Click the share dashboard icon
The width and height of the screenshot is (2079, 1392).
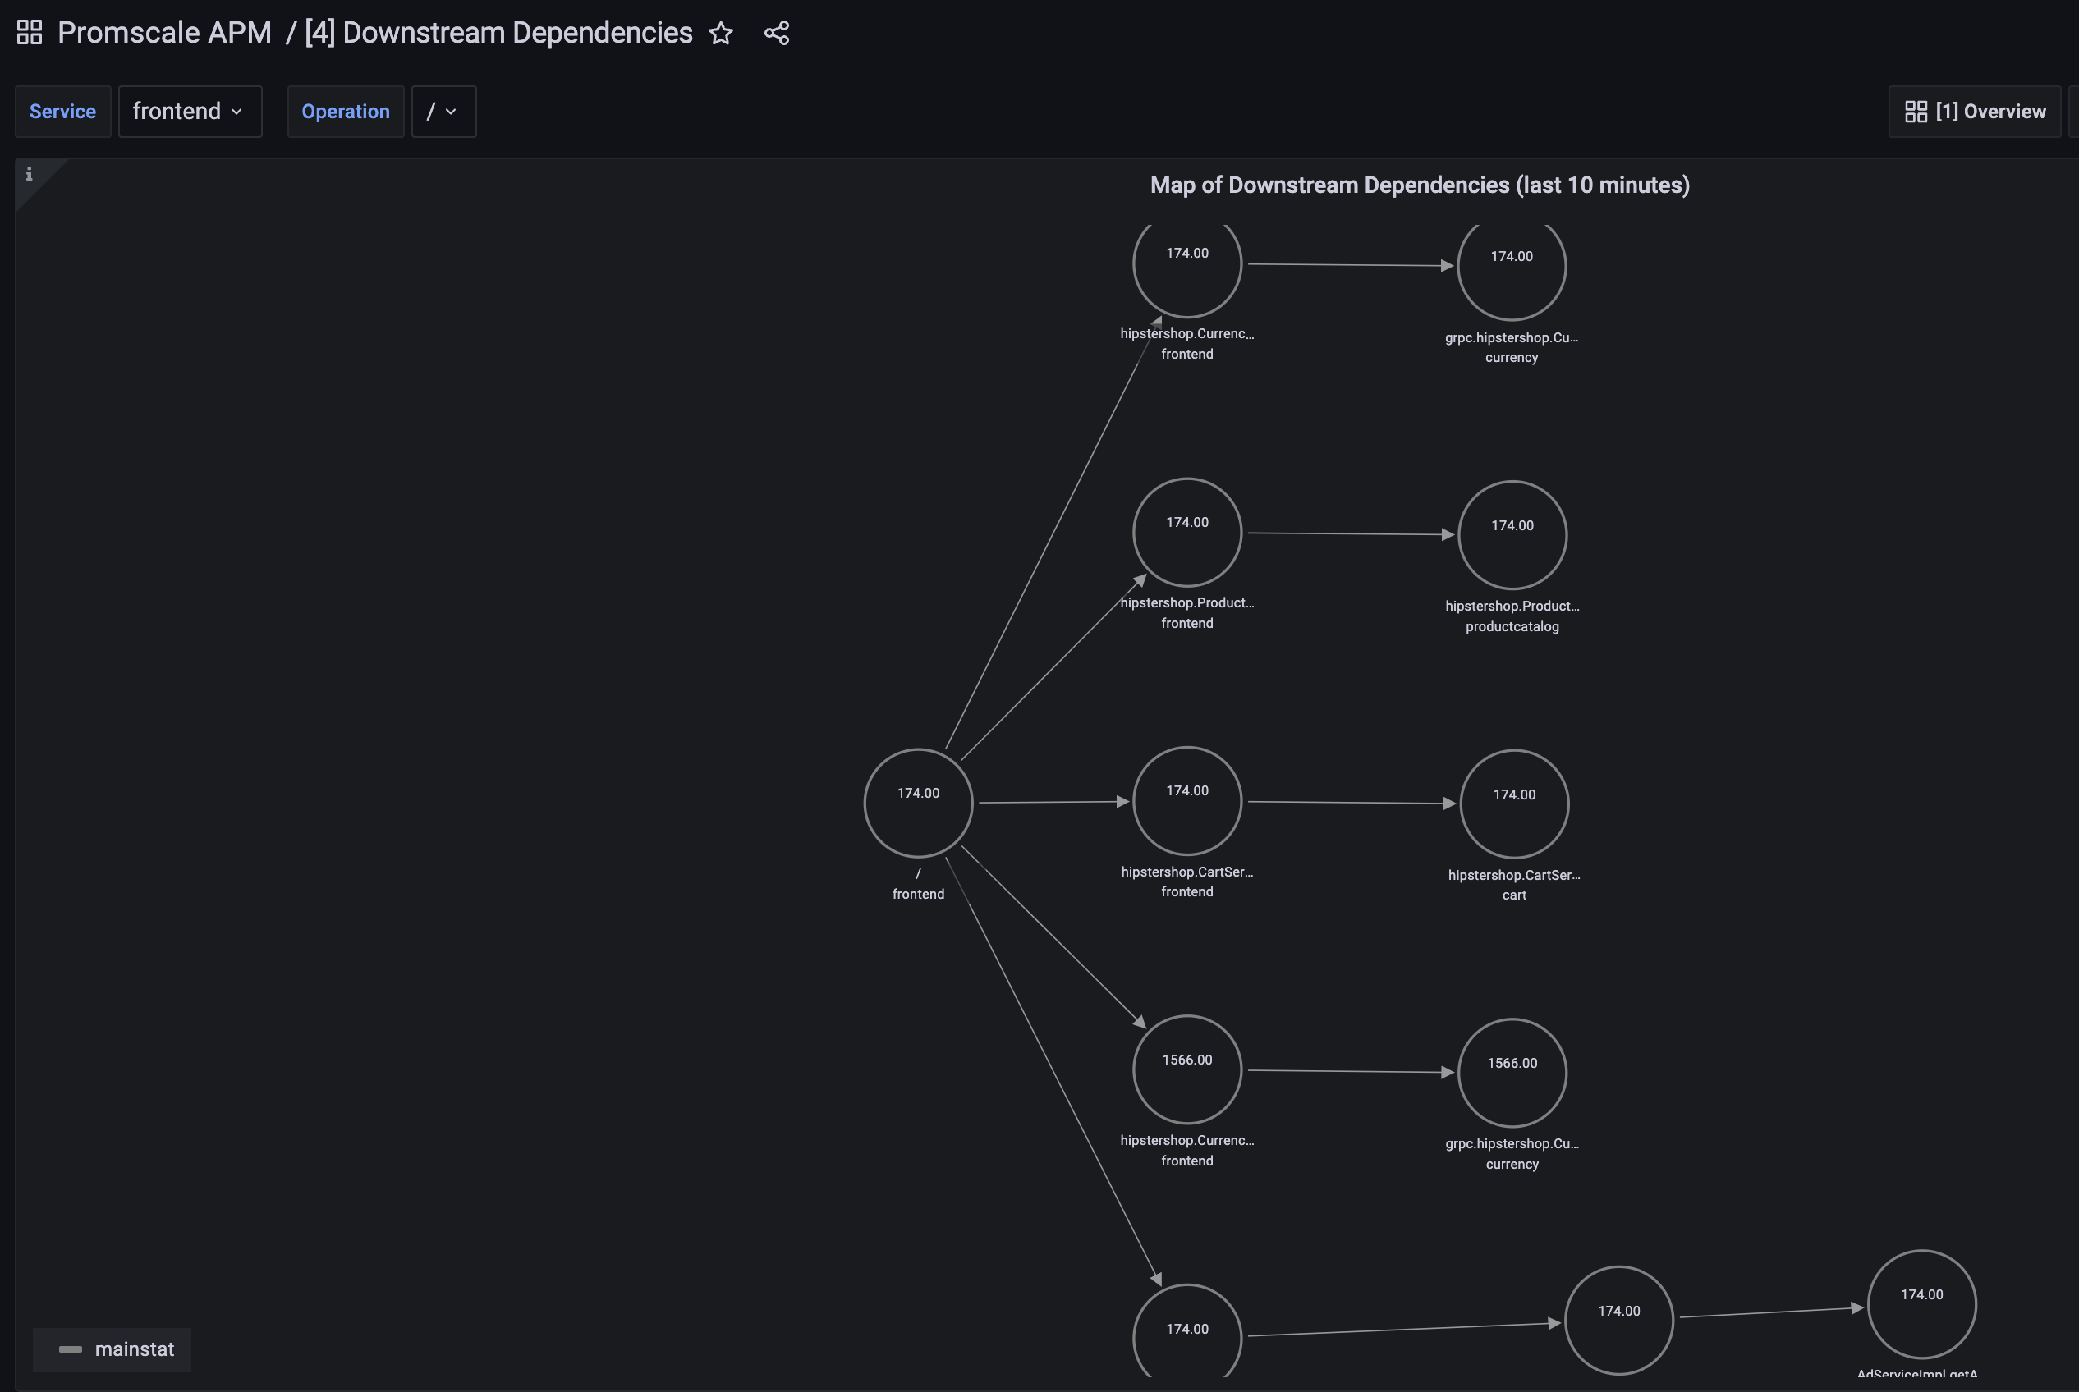[776, 34]
